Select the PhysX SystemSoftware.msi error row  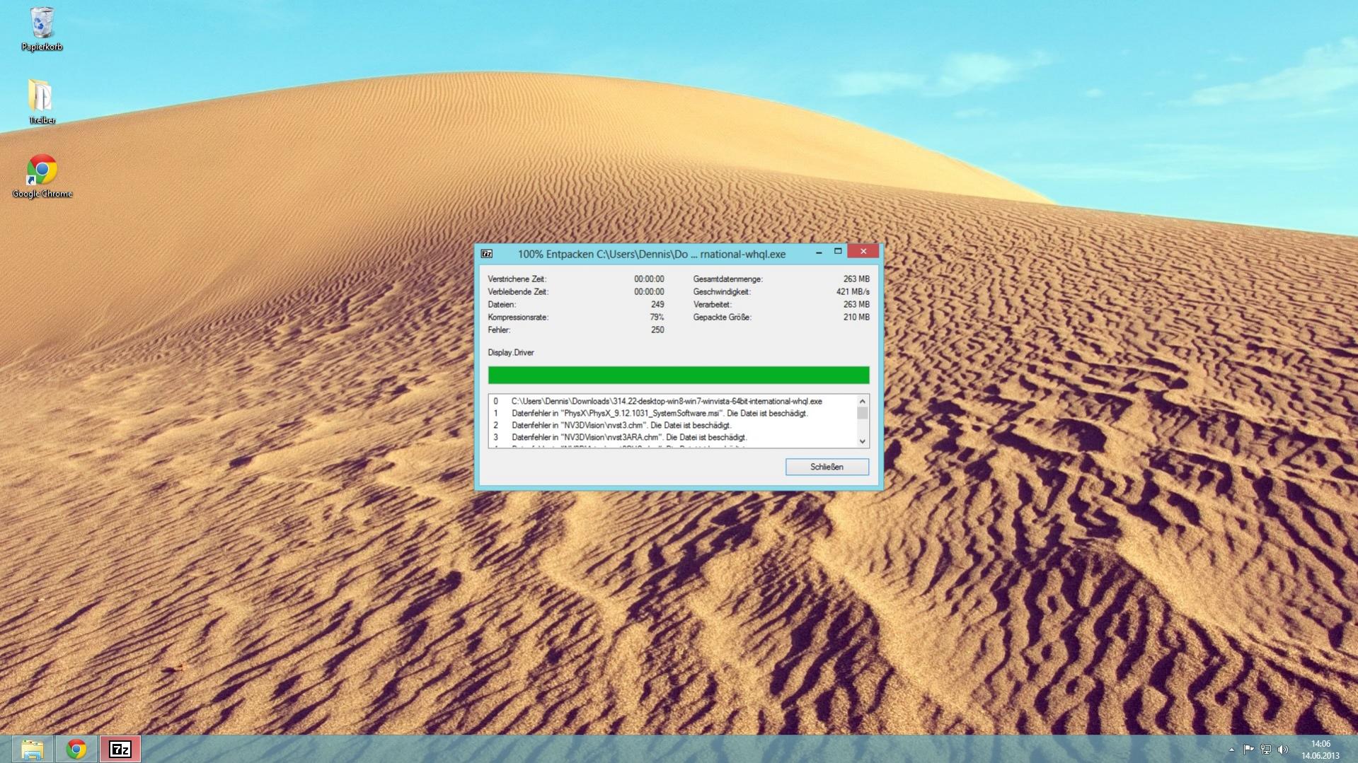point(672,413)
